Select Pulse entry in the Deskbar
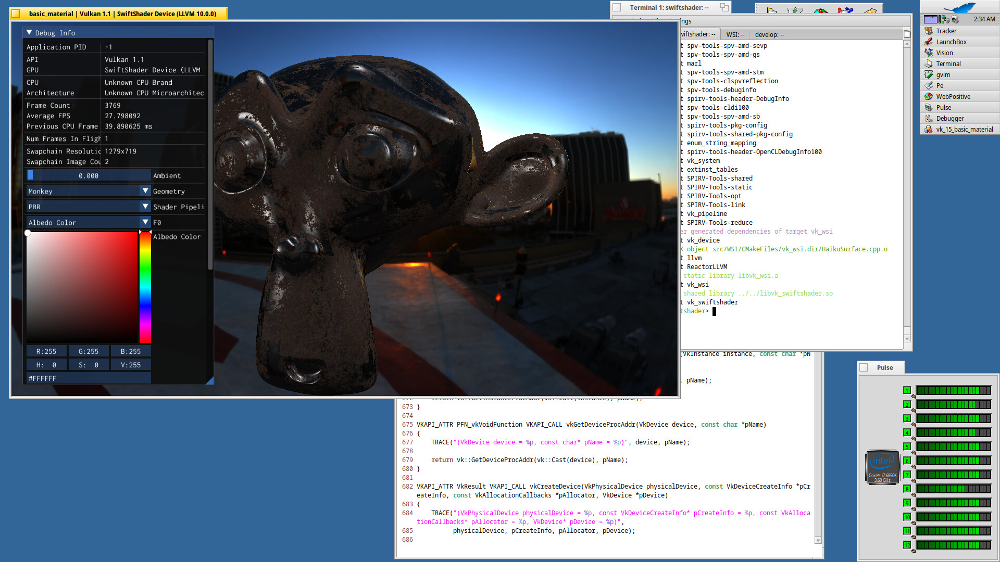This screenshot has width=1000, height=562. 960,107
